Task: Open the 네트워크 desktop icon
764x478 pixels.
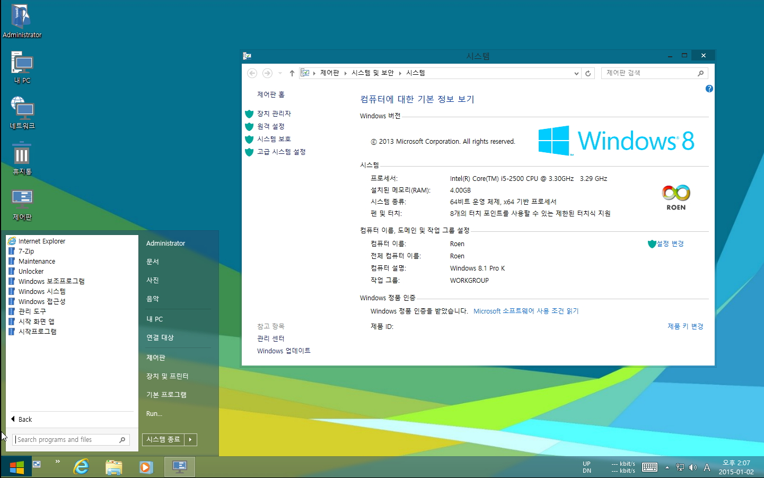Action: click(22, 113)
